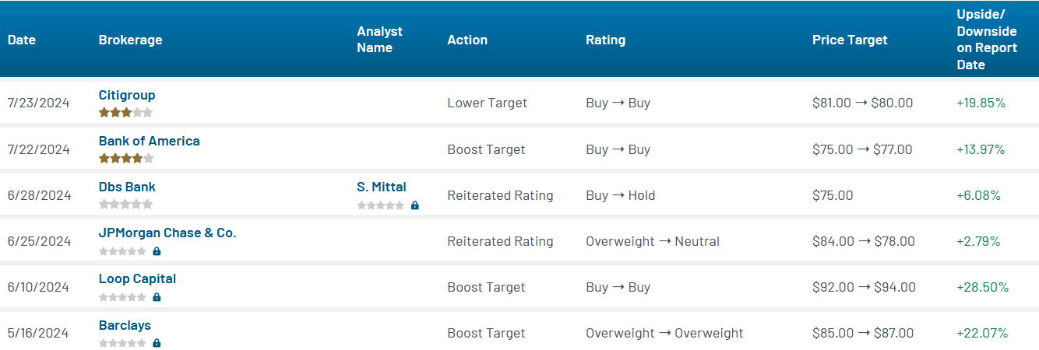
Task: Click the lock icon under JPMorgan Chase
Action: [x=157, y=251]
